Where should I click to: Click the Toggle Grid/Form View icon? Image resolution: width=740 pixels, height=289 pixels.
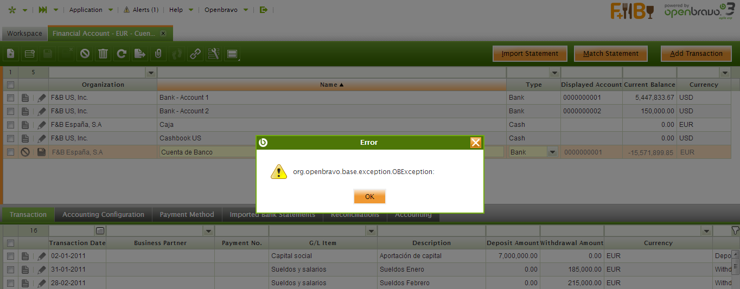(x=232, y=54)
